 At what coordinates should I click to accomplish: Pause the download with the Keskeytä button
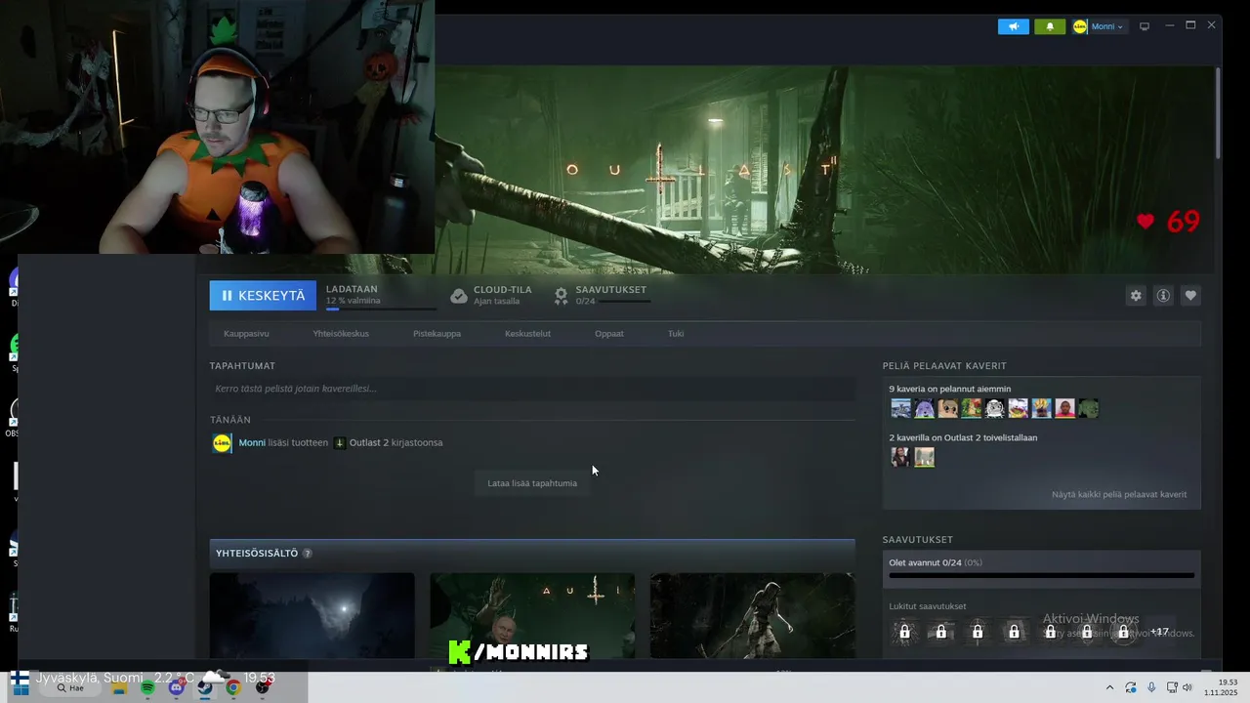263,295
